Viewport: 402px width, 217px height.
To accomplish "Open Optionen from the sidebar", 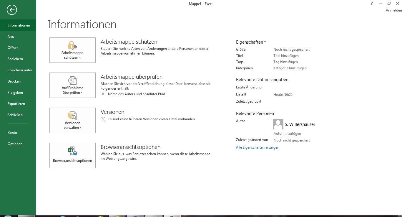I will (15, 144).
